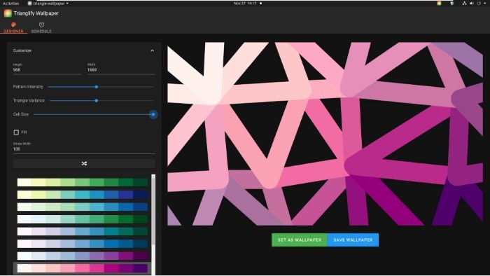Collapse the Customize panel chevron
This screenshot has width=490, height=276.
tap(152, 50)
